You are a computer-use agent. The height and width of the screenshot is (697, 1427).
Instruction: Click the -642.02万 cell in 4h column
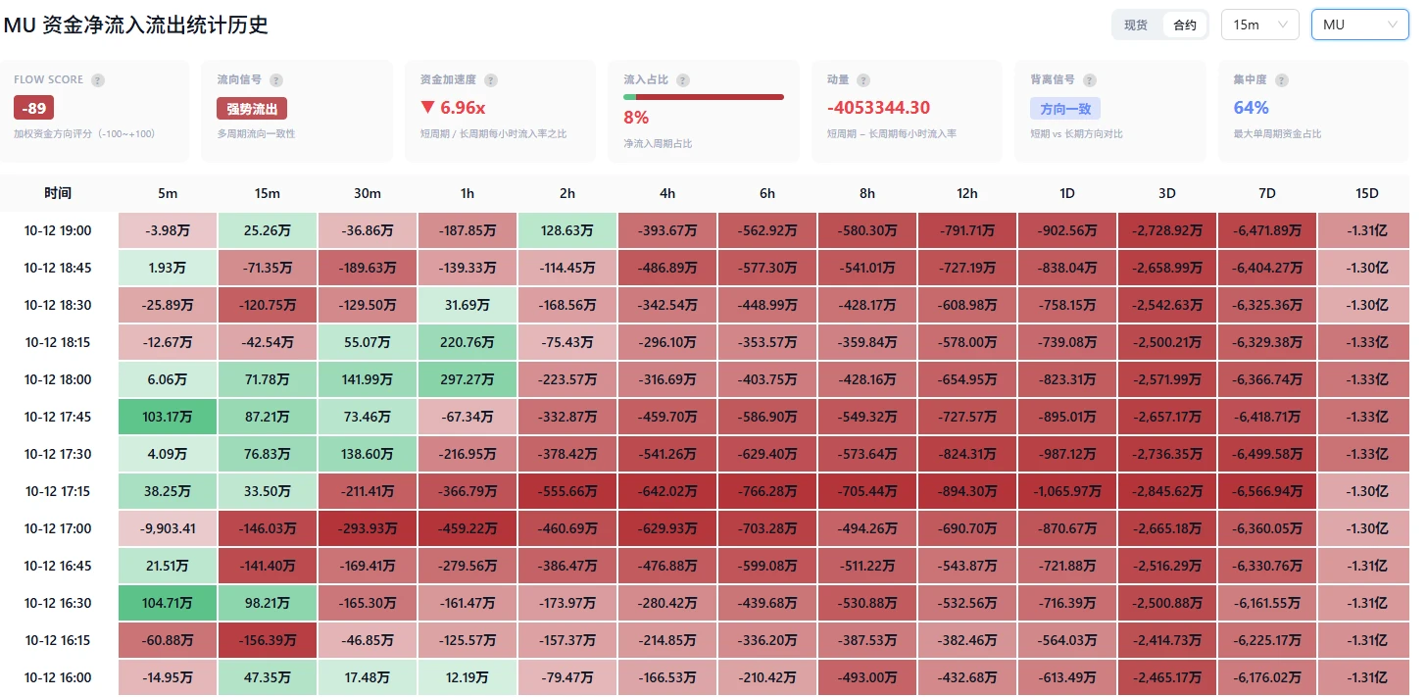coord(667,491)
